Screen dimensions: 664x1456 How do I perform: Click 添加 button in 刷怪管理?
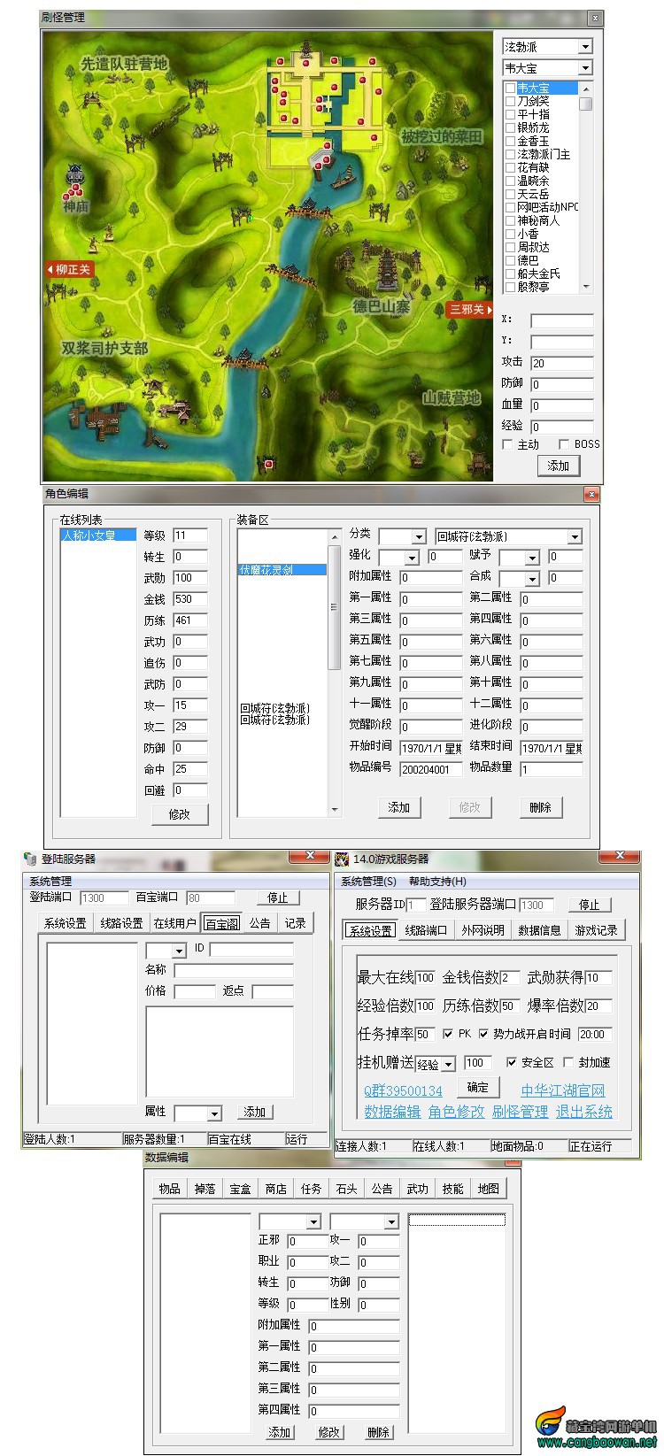[558, 466]
